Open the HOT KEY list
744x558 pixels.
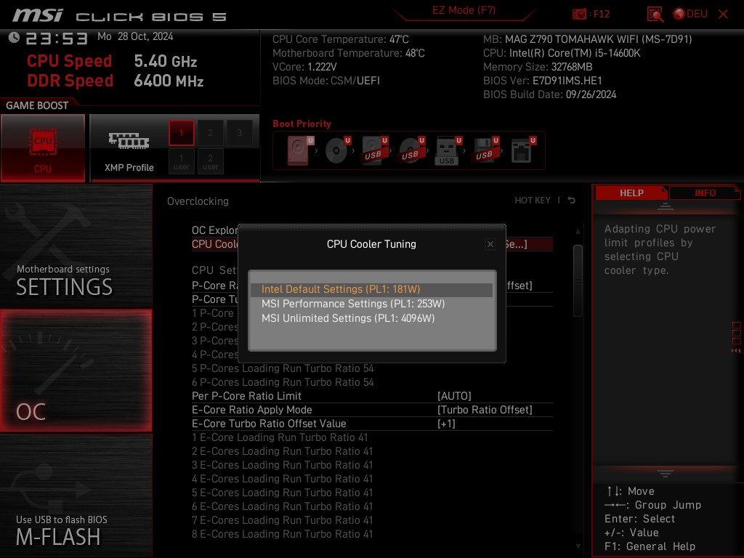click(x=533, y=201)
